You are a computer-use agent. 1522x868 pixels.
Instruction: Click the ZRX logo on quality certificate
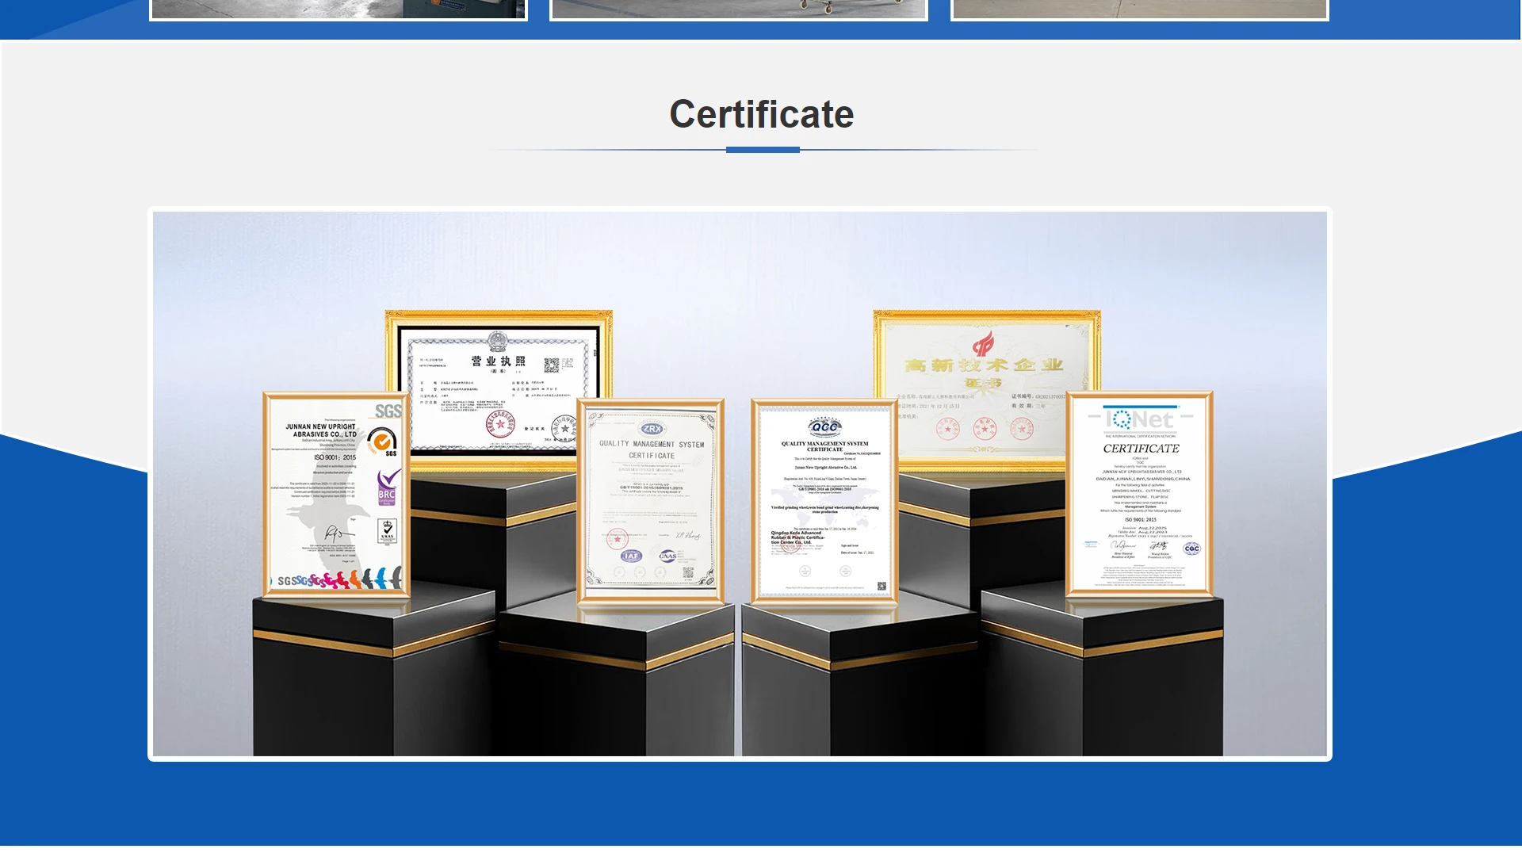[652, 428]
